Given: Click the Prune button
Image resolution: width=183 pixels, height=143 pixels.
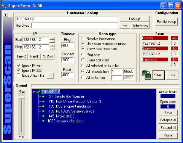Looking at the screenshot, I should click(168, 135).
